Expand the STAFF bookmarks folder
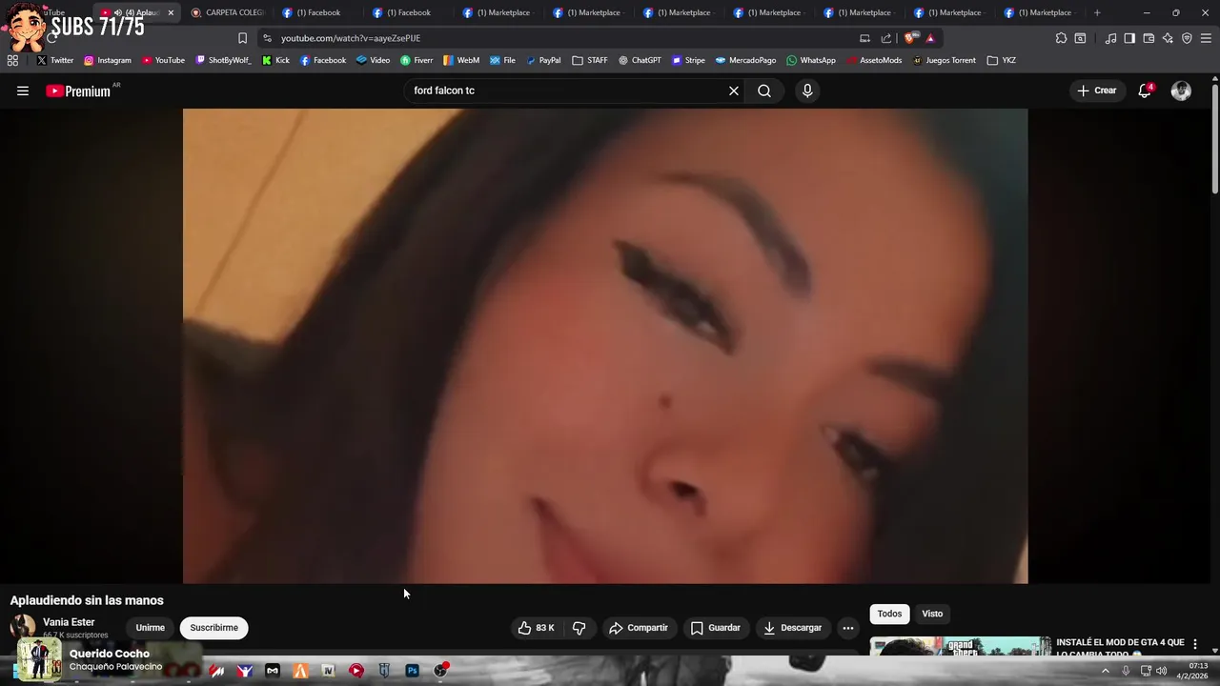The width and height of the screenshot is (1220, 686). [590, 60]
